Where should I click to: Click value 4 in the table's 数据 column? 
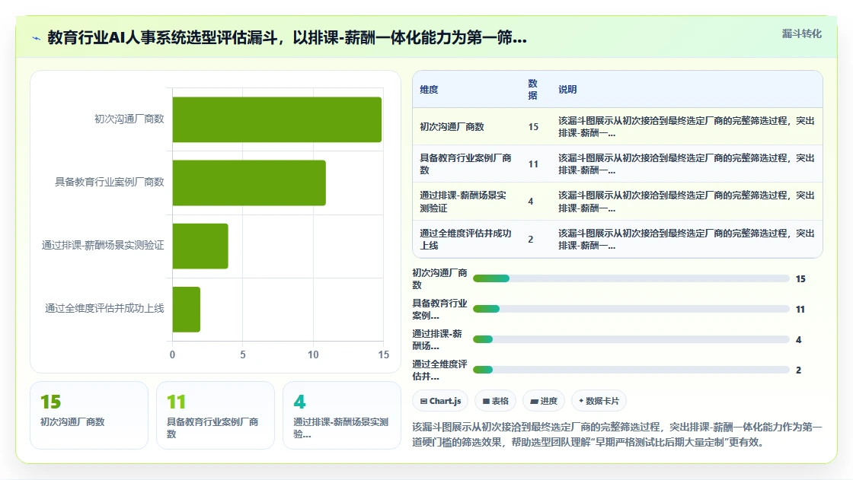[530, 202]
